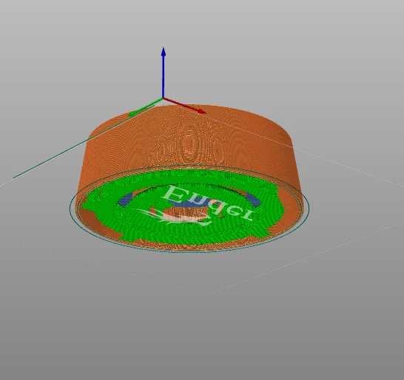
Task: Click the blue Z axis arrow
Action: [x=164, y=72]
